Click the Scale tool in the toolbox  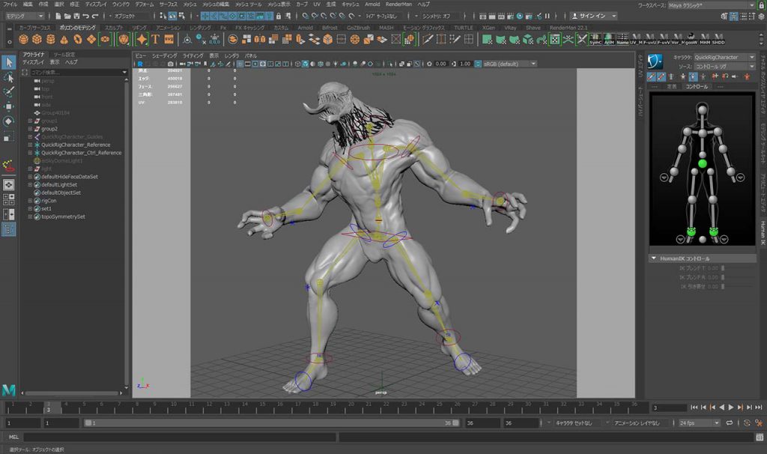click(x=8, y=136)
